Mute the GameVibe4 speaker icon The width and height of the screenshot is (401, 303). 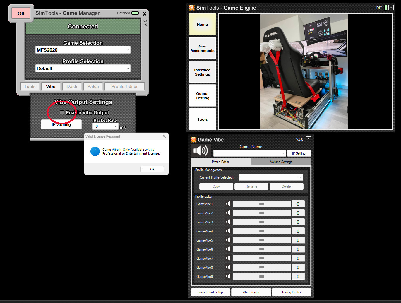click(228, 231)
